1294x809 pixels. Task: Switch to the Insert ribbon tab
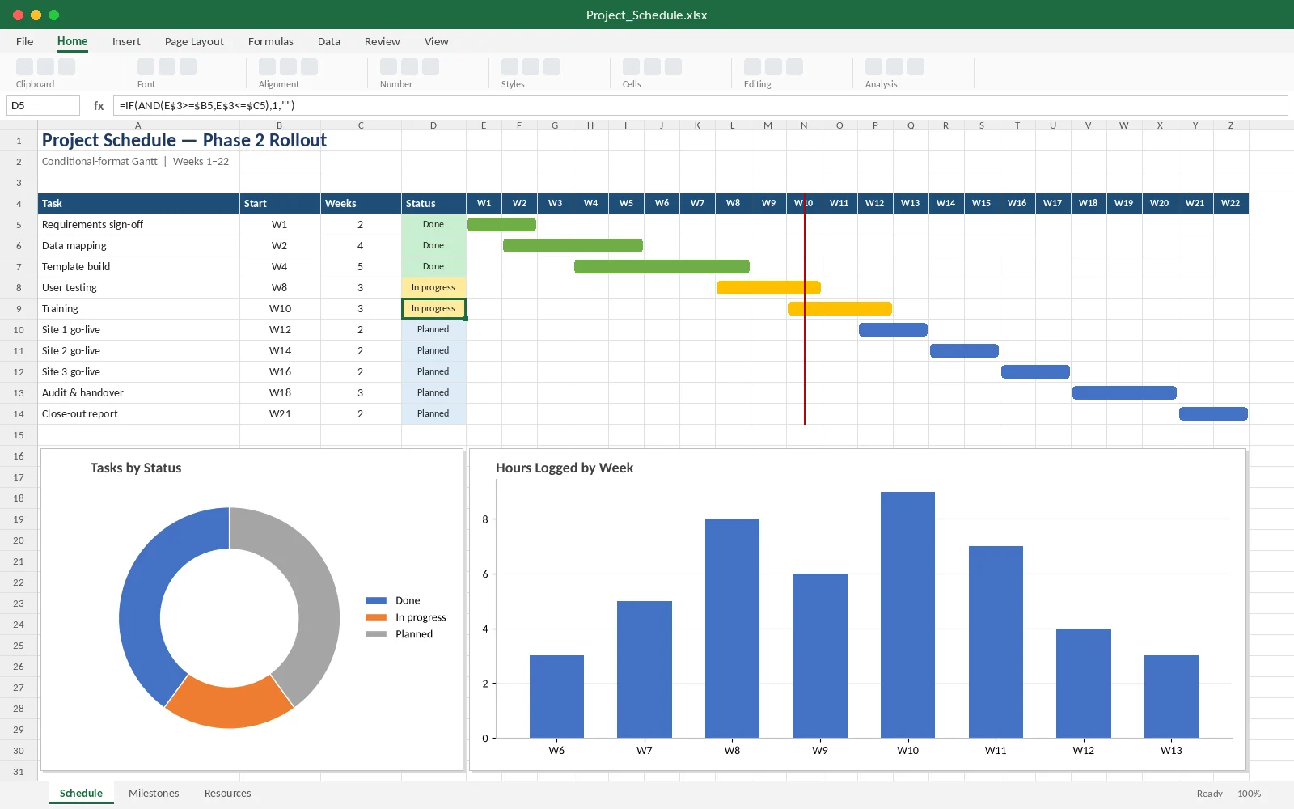tap(126, 41)
